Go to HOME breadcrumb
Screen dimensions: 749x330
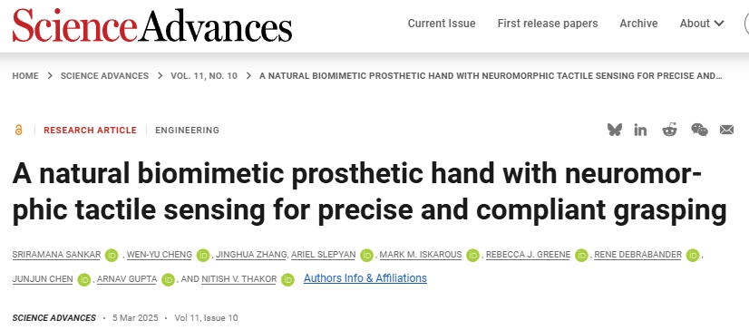point(25,76)
